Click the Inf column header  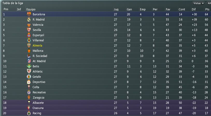point(19,9)
